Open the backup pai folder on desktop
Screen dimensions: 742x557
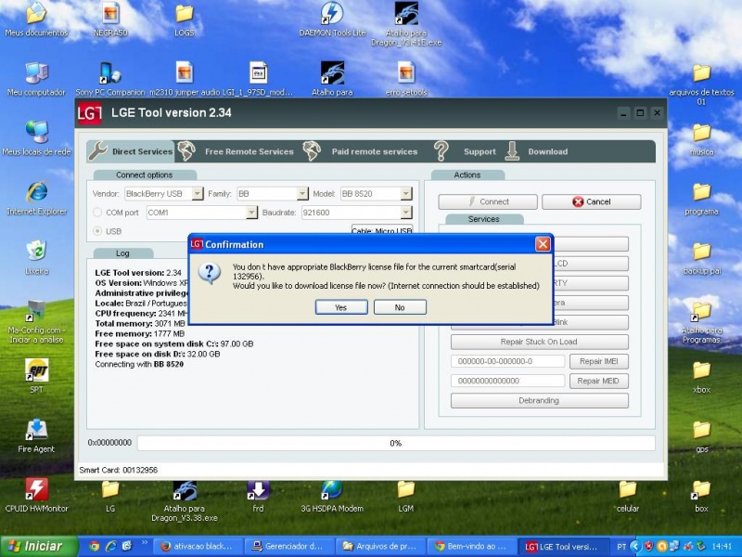tap(702, 258)
